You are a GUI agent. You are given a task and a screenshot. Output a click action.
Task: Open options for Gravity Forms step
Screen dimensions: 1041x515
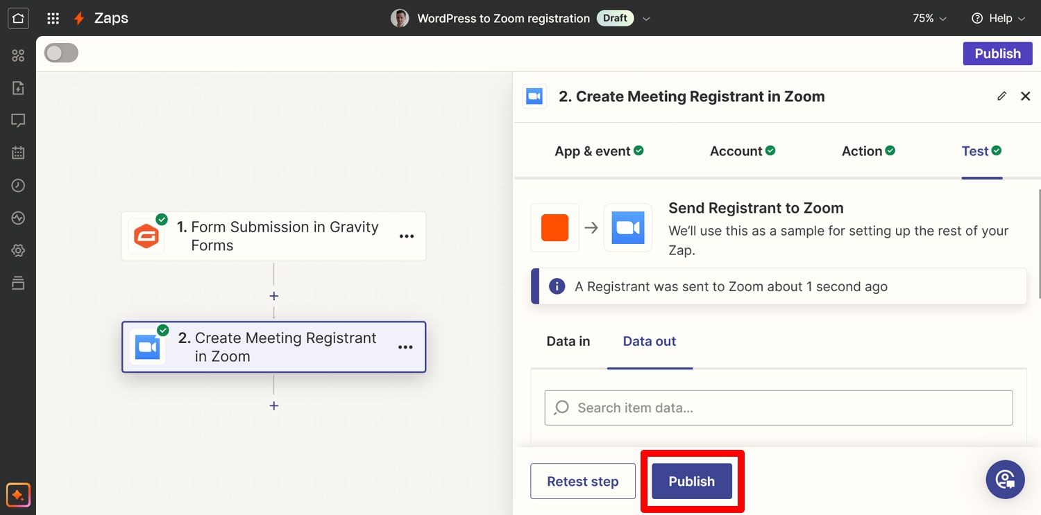(407, 236)
